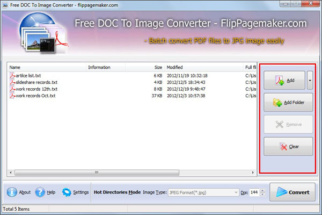
Task: Open the Image Type combo box
Action: click(203, 192)
